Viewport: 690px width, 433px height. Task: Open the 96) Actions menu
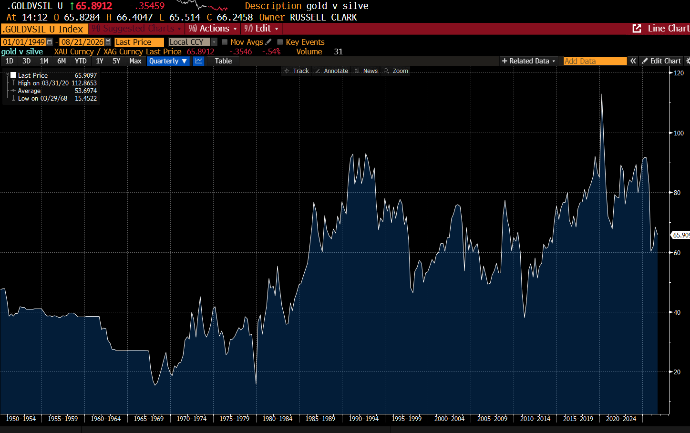[213, 29]
